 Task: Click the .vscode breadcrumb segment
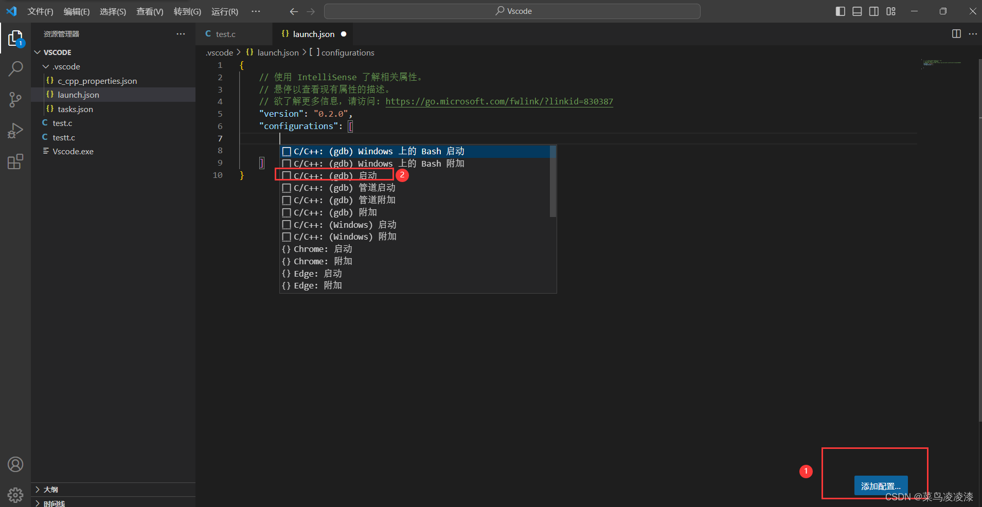220,52
